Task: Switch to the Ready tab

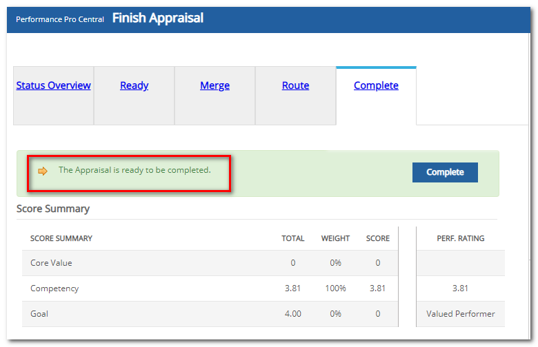Action: coord(134,85)
